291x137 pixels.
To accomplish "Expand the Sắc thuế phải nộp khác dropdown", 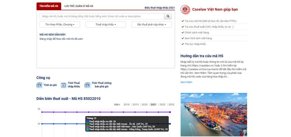I will click(152, 24).
